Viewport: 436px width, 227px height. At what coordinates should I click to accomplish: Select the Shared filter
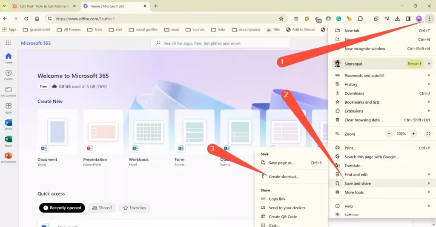(x=102, y=208)
